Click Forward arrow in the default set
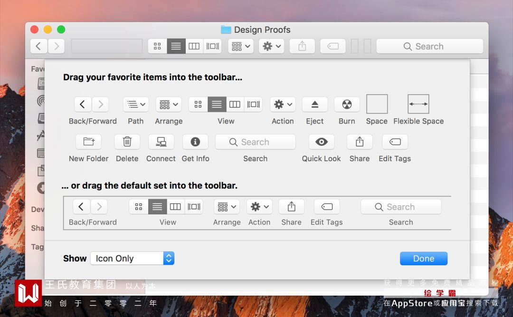Viewport: 513px width, 317px height. (99, 207)
